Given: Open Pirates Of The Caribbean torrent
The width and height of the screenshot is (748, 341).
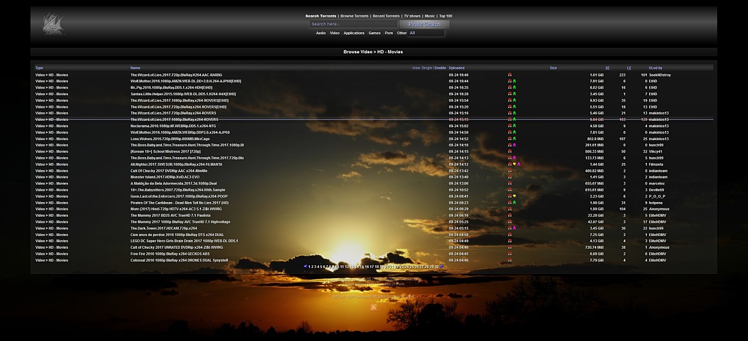Looking at the screenshot, I should (179, 203).
